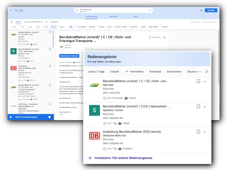This screenshot has height=170, width=227.
Task: Open the Alerts tab
Action: 136,16
